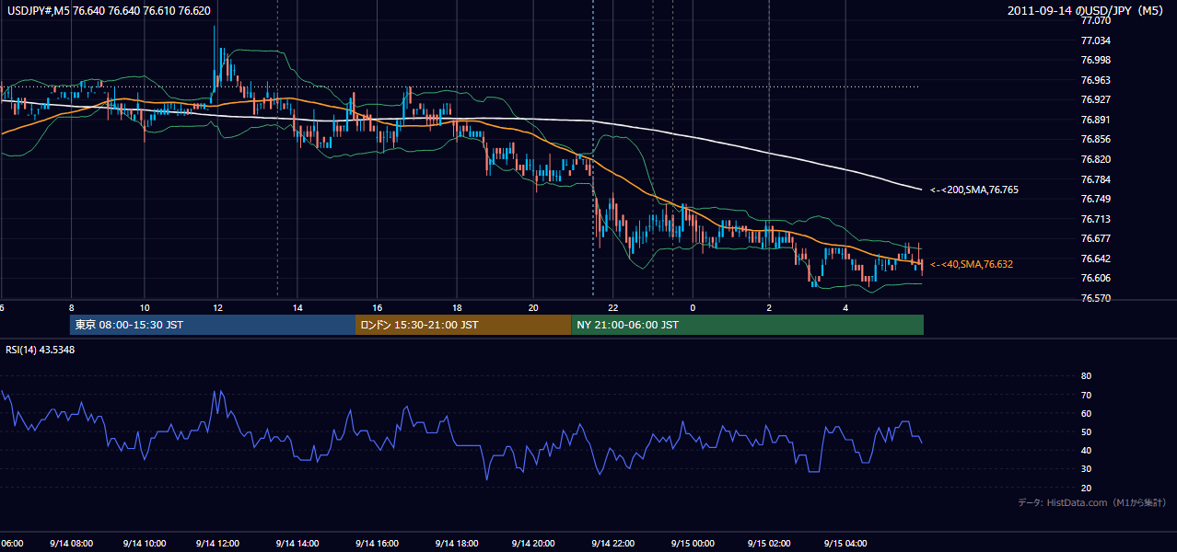Screen dimensions: 1177x552
Task: Click the RSI(14) 43.5348 indicator label
Action: point(41,350)
